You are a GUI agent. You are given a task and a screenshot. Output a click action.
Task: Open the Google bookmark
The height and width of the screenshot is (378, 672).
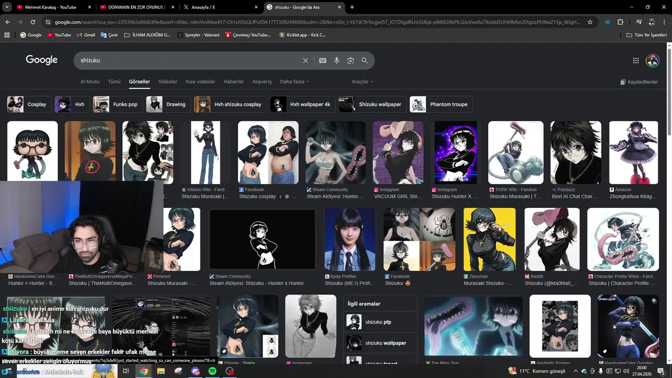pos(31,35)
